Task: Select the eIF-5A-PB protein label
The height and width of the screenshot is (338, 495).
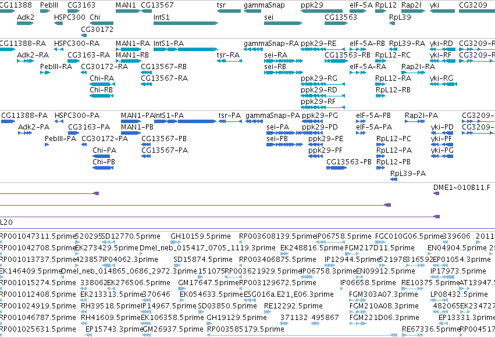Action: coord(373,116)
